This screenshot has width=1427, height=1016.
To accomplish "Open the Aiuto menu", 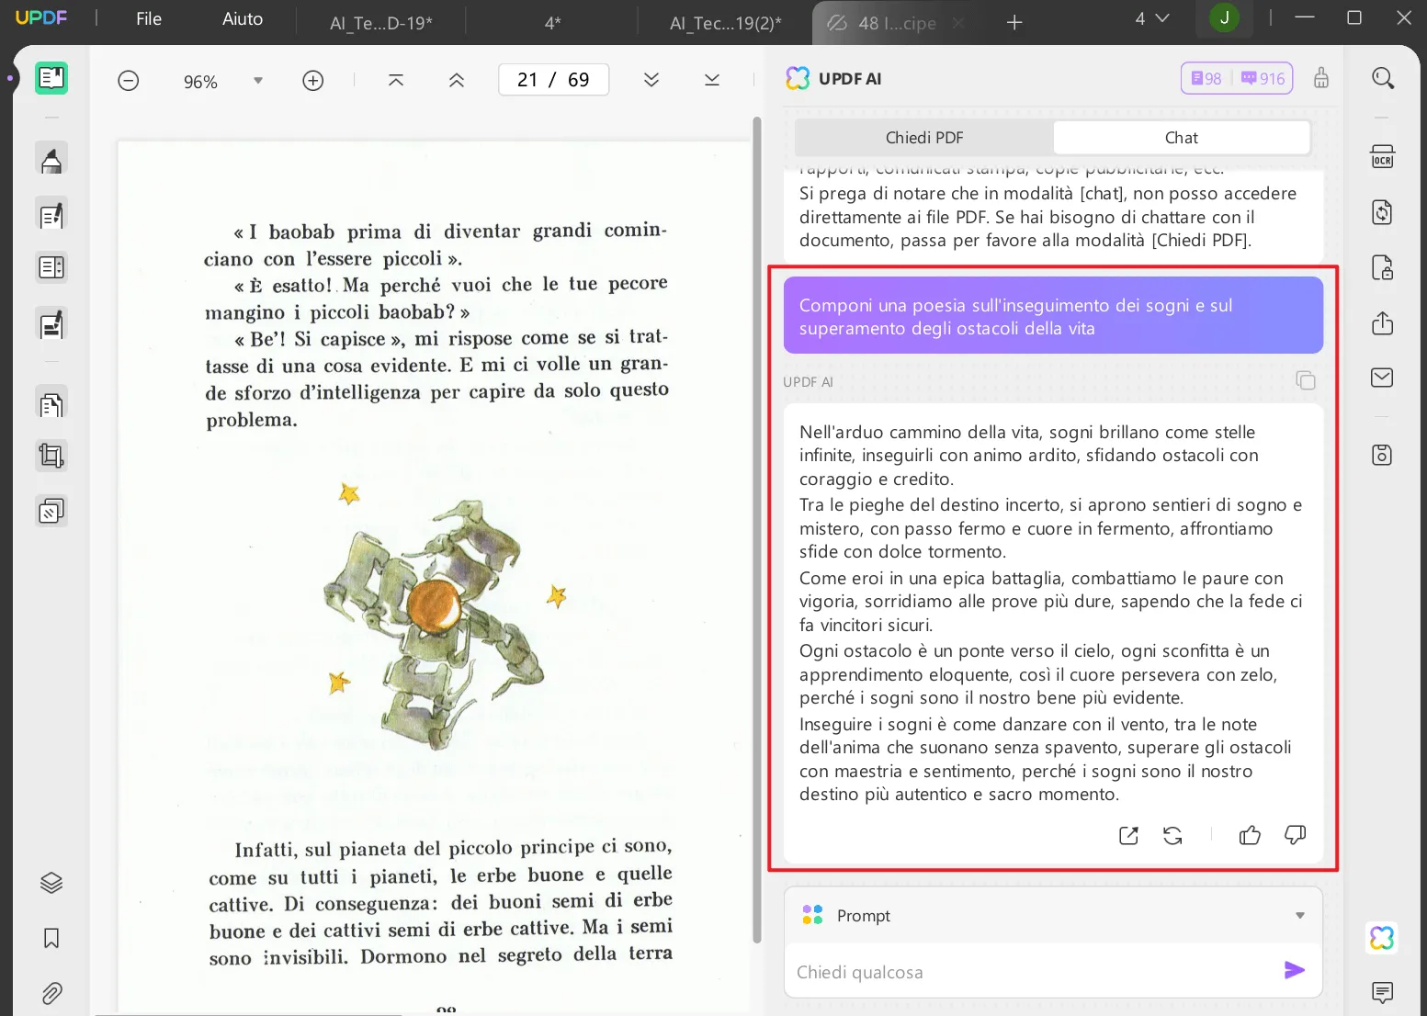I will coord(243,19).
